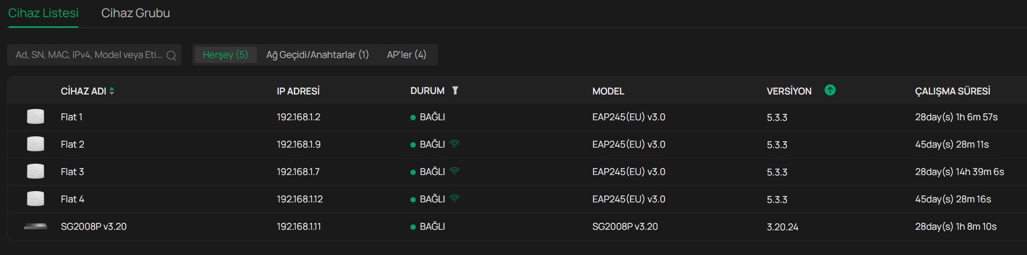Click the Flat 3 access point icon
1027x255 pixels.
point(35,171)
